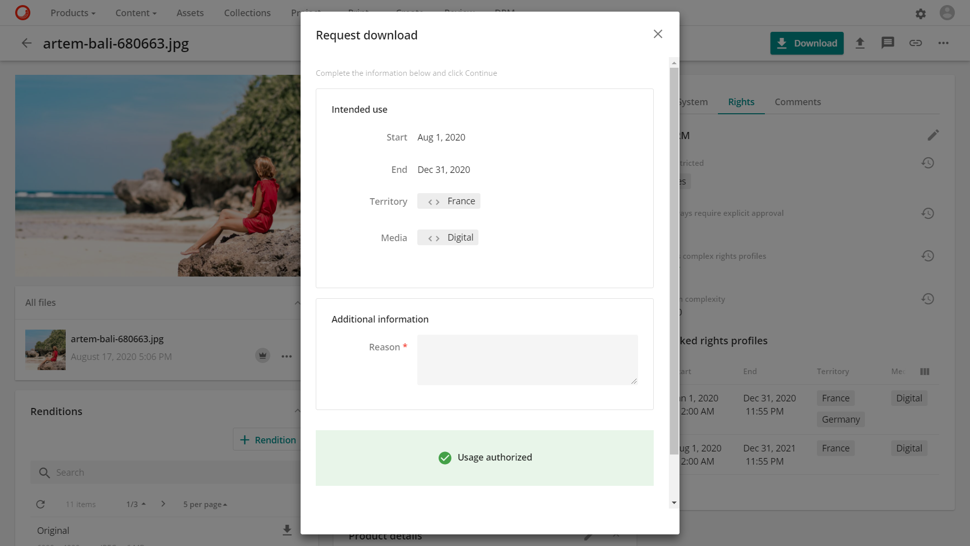Click into the Reason text field
Screen dimensions: 970x546
[x=527, y=359]
